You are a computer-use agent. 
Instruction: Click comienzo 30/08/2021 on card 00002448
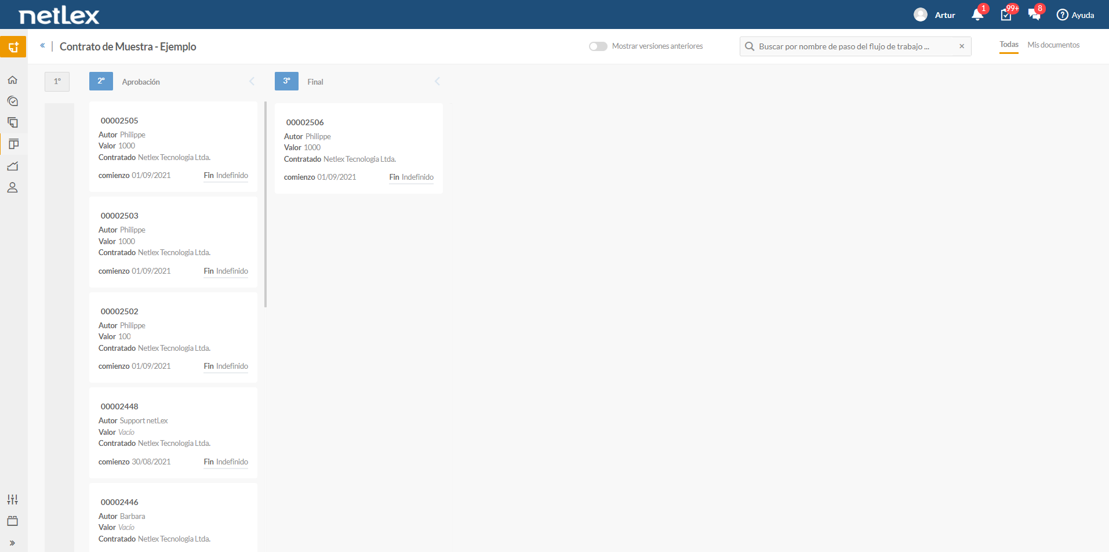click(134, 462)
